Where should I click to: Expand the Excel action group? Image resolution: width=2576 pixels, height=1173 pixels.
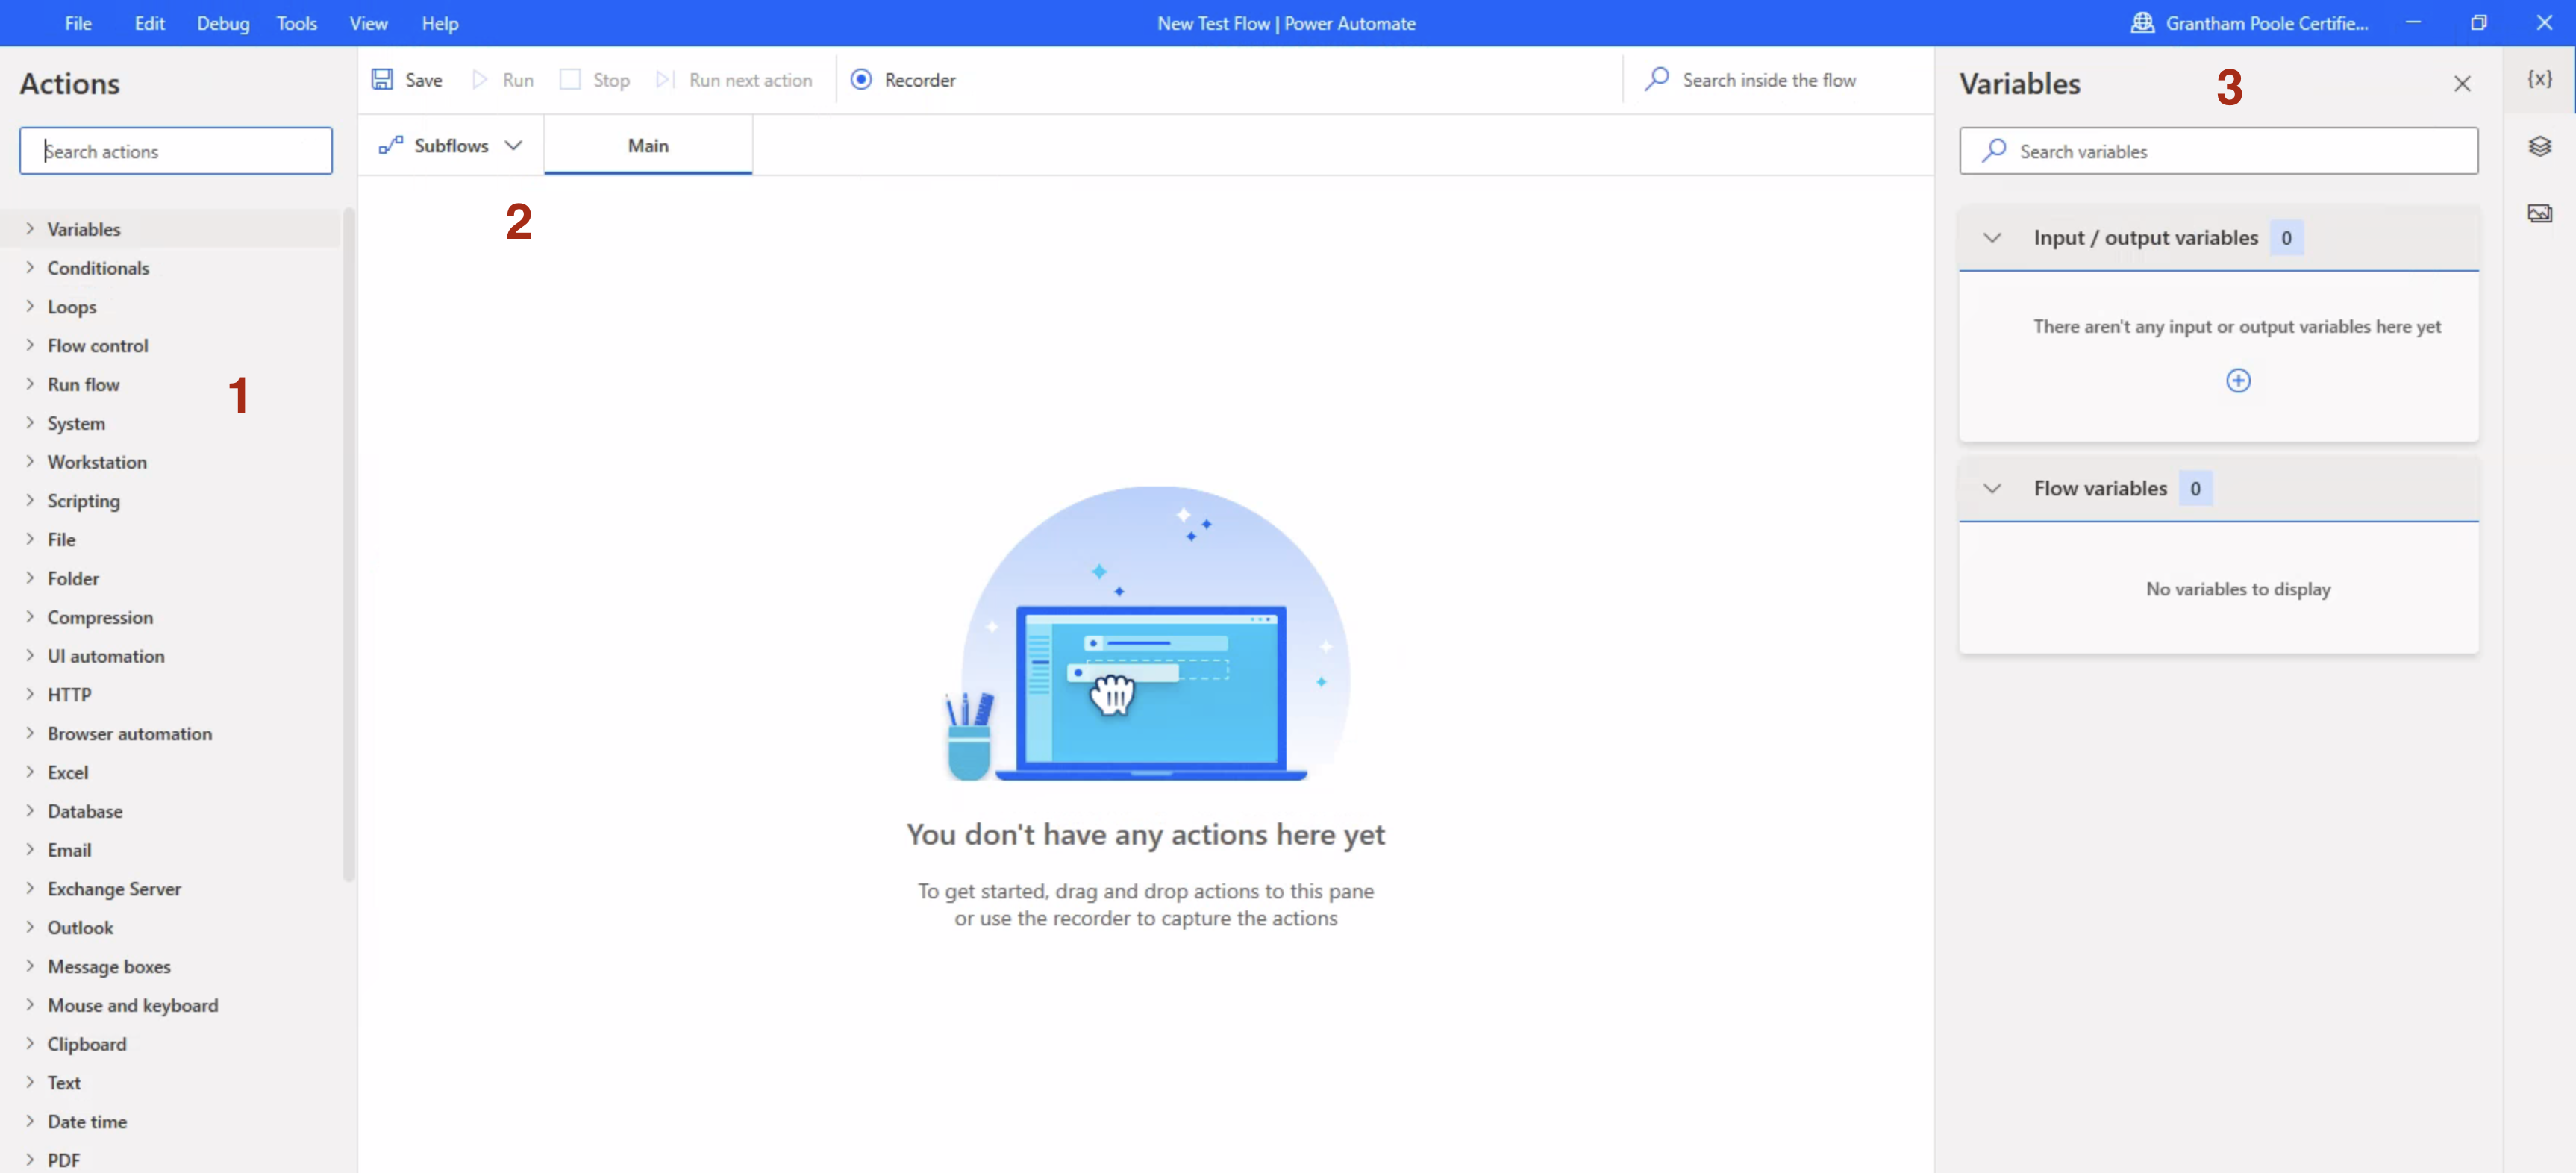coord(30,772)
